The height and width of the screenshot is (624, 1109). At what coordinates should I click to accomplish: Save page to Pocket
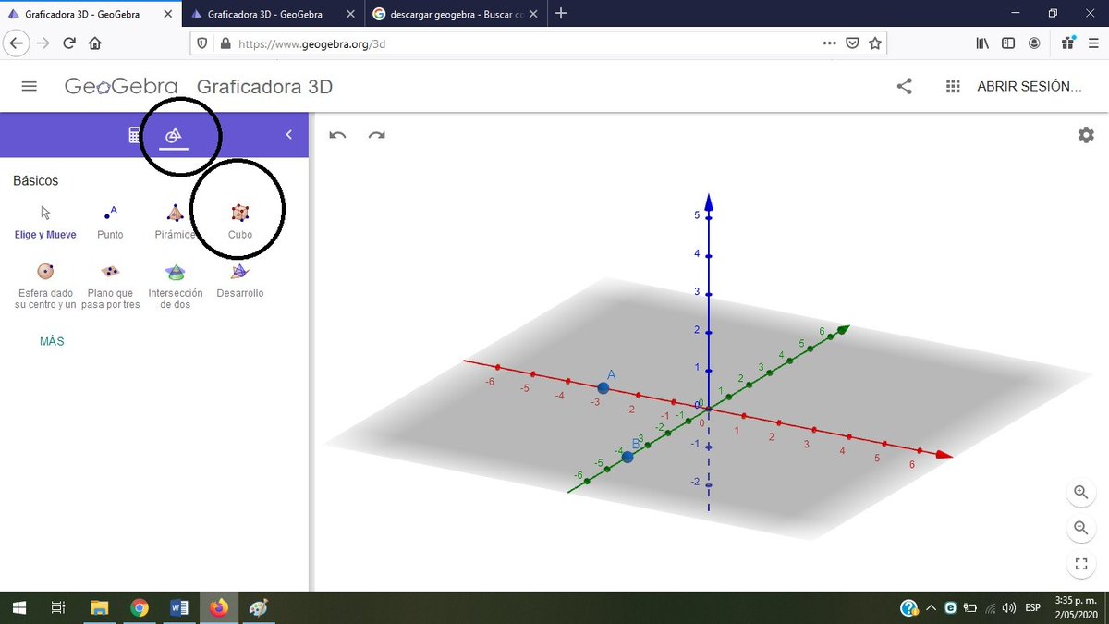coord(853,43)
